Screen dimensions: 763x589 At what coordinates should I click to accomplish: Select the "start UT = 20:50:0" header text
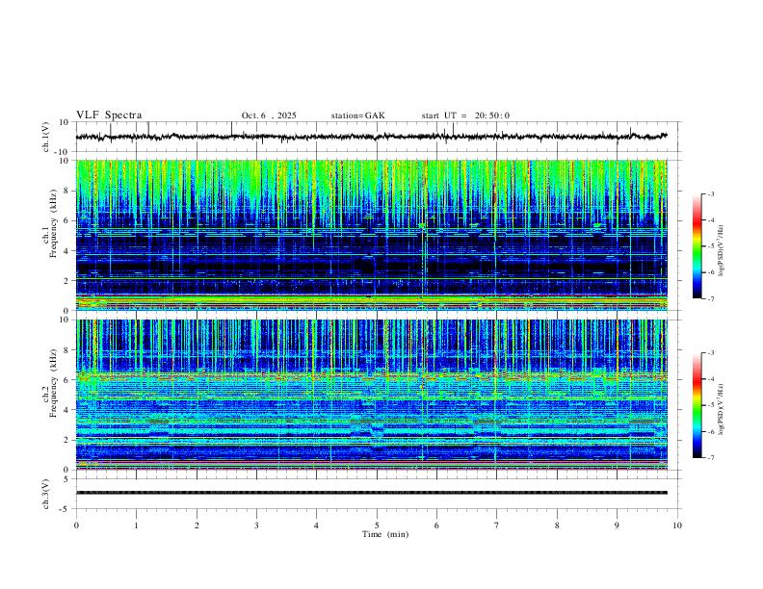click(465, 115)
